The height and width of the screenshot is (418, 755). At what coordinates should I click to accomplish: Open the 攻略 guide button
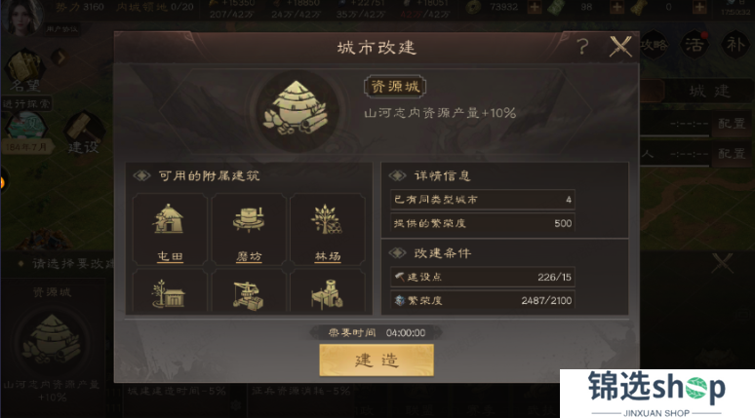[654, 45]
